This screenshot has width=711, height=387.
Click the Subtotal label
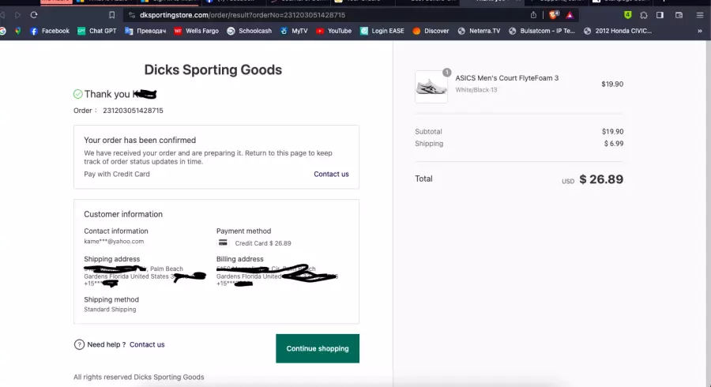point(428,131)
